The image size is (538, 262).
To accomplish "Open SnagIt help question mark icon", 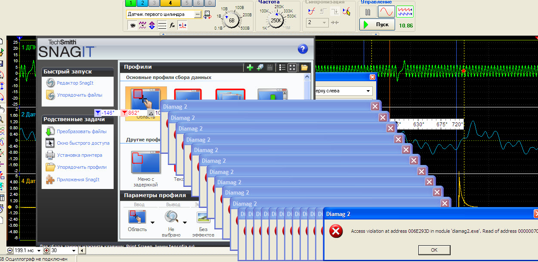I will 303,49.
